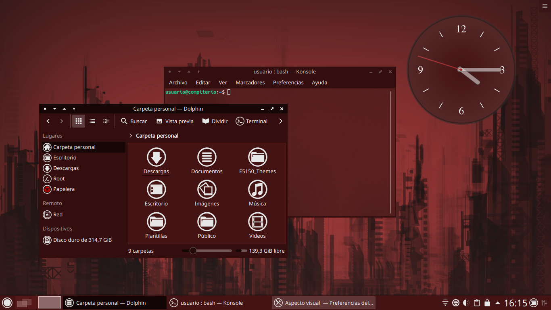Select Disco duro de 314,7 GiB device
This screenshot has width=551, height=310.
point(83,240)
